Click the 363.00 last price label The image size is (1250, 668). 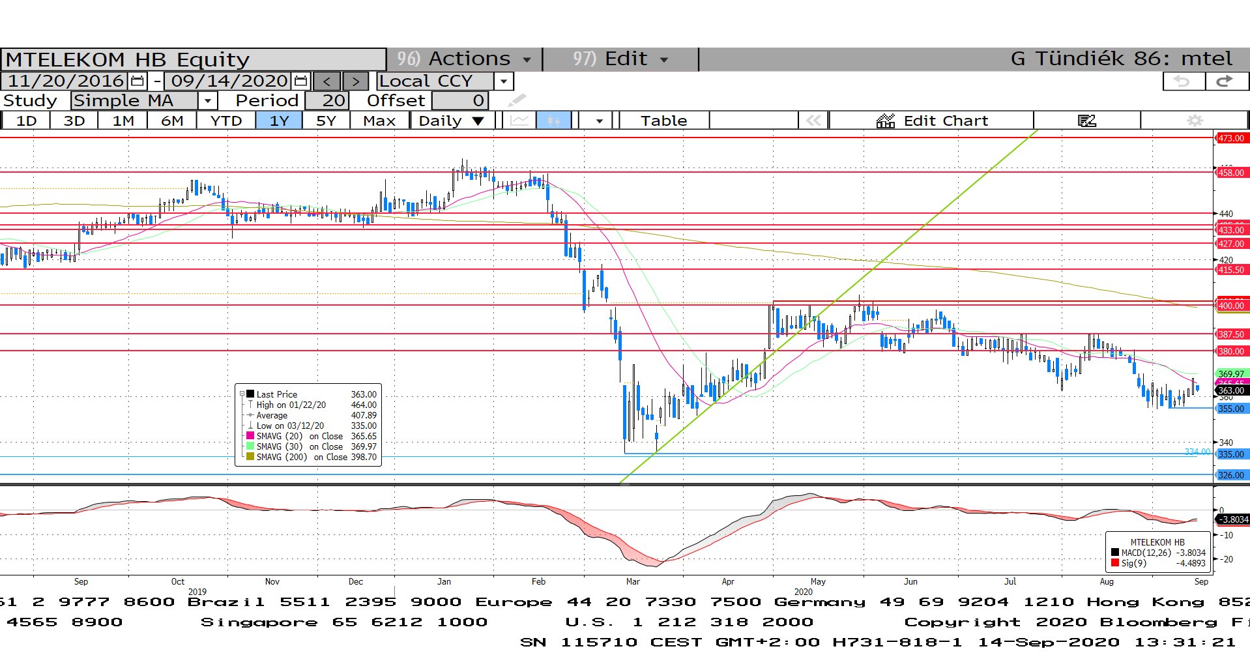click(x=1232, y=390)
